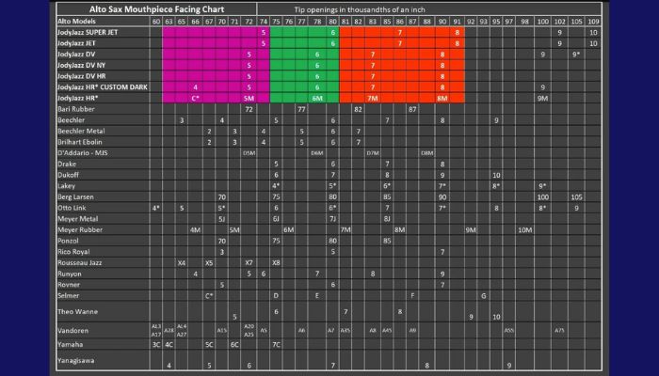Select the '4' cell in JodyJazz HR* CUSTOM DARK row
659x376 pixels.
coord(196,87)
